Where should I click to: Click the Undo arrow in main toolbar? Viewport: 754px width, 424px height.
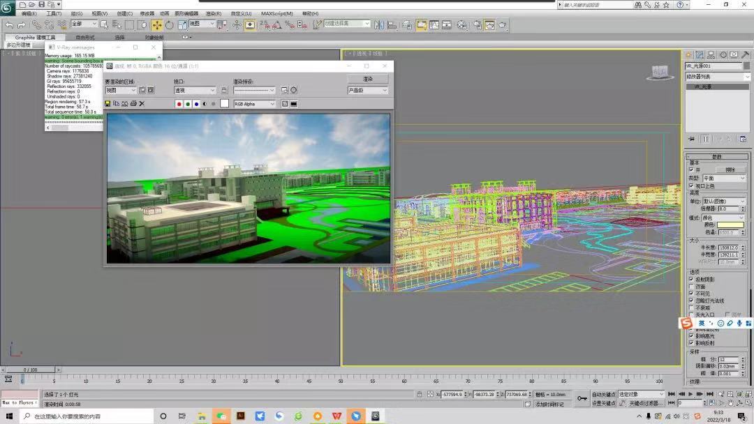(9, 25)
